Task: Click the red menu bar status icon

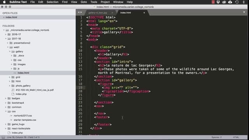Action: [213, 2]
